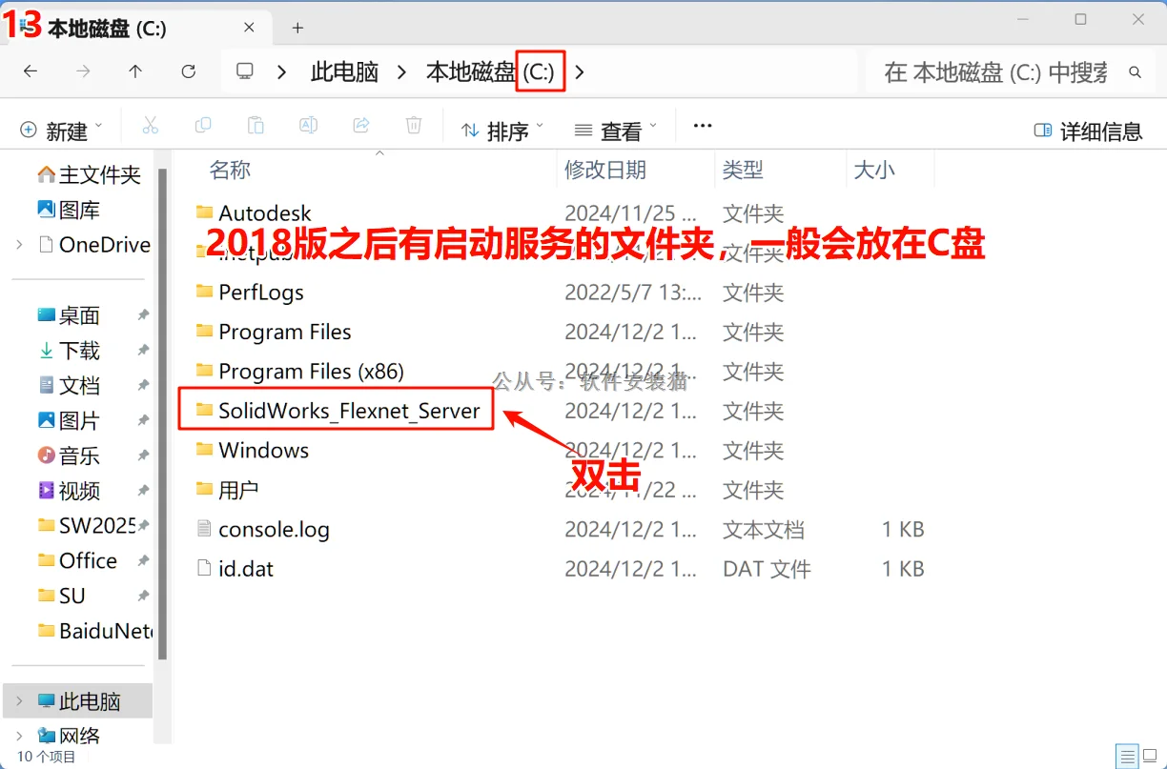Select the SolidWorks_Flexnet_Server folder
This screenshot has width=1167, height=769.
pyautogui.click(x=348, y=411)
